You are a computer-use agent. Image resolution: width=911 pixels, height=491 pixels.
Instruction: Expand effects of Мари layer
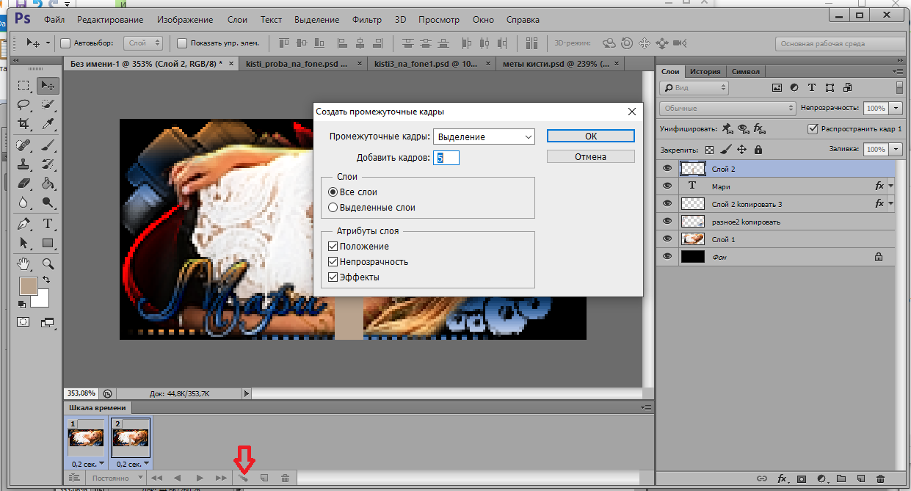tap(892, 186)
